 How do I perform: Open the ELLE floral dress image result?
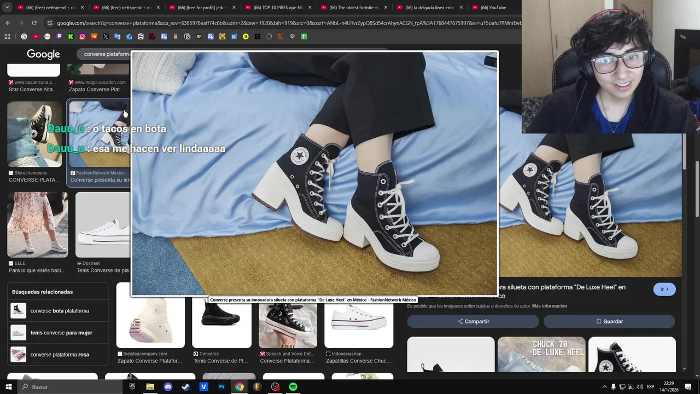coord(38,224)
